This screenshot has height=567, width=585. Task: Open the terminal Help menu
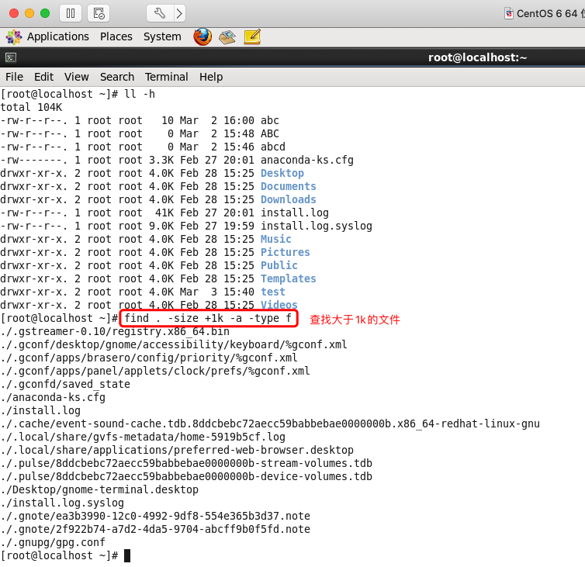pyautogui.click(x=211, y=77)
